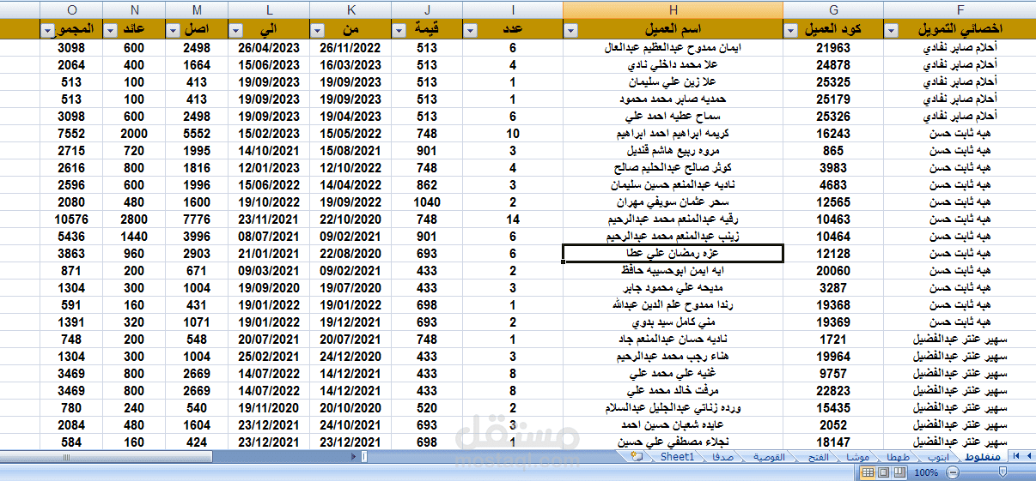Select the total cell 3863
This screenshot has height=481, width=1036.
(x=70, y=254)
